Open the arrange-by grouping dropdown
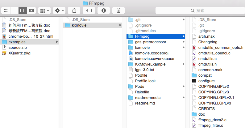The height and width of the screenshot is (128, 245). tap(44, 11)
